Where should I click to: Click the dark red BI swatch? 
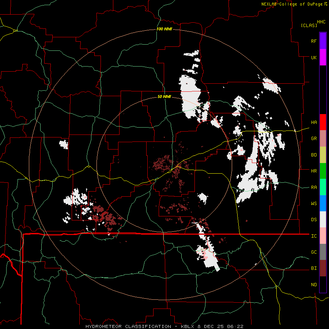click(x=323, y=268)
